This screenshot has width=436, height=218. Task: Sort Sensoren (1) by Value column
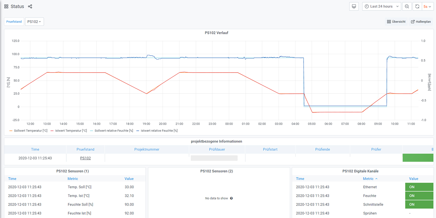129,179
